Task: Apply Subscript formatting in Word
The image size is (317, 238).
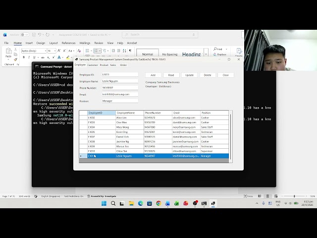Action: (49, 58)
